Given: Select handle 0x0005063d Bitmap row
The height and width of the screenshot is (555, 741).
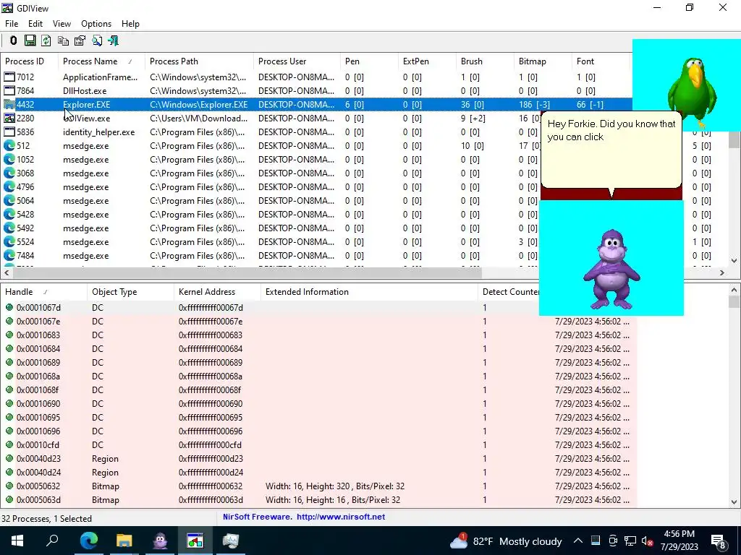Looking at the screenshot, I should (318, 500).
